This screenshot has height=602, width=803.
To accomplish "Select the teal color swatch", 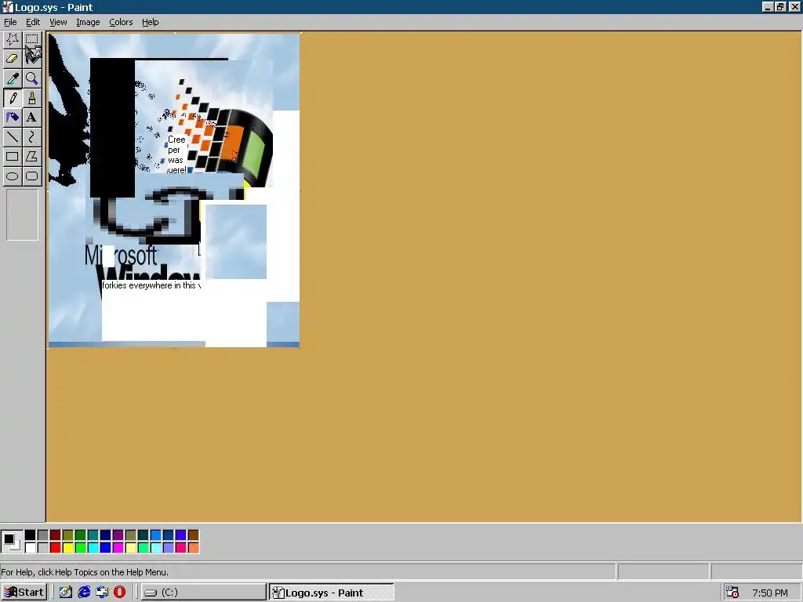I will click(93, 535).
